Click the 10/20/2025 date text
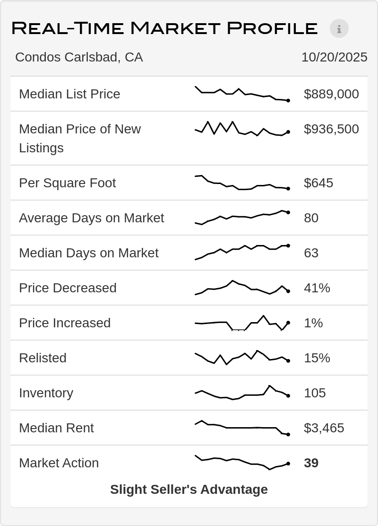378x526 pixels. (334, 57)
